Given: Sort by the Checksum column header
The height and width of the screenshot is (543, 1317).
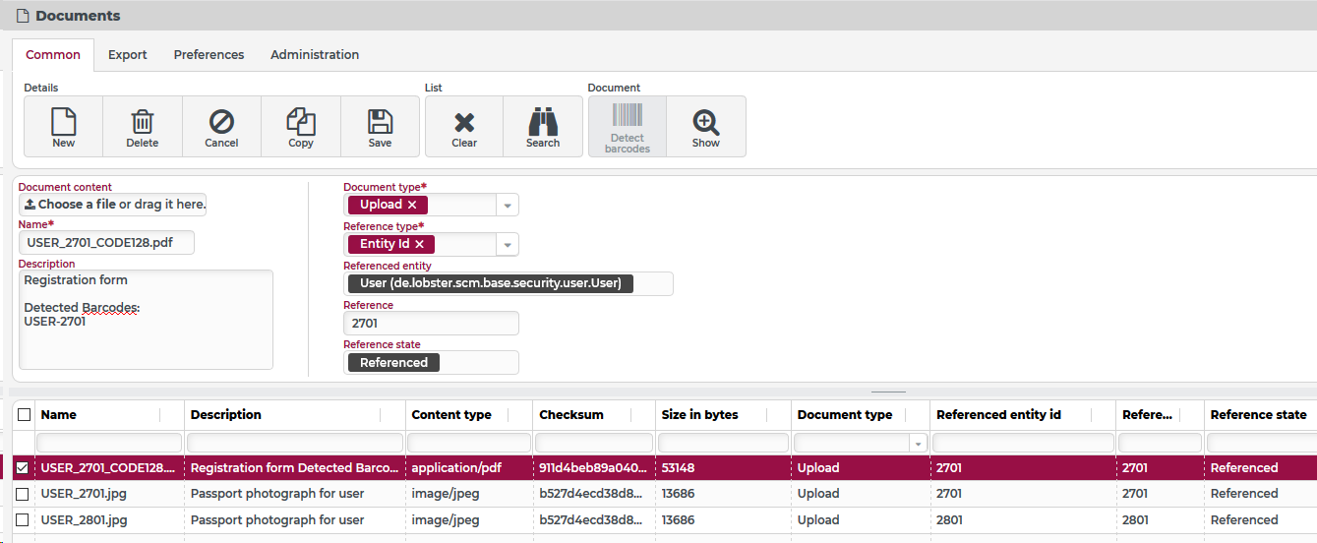Looking at the screenshot, I should coord(571,415).
